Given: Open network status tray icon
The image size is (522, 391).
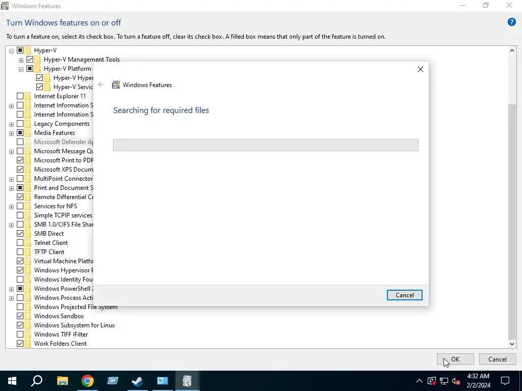Looking at the screenshot, I should click(444, 381).
